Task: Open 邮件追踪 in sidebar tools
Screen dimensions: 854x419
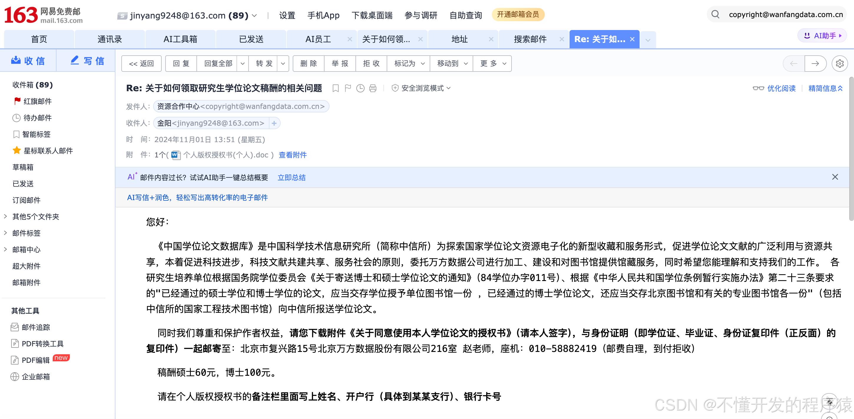Action: 35,327
